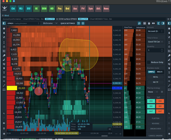Click the 5,340.50 highlighted price label

(x=117, y=83)
